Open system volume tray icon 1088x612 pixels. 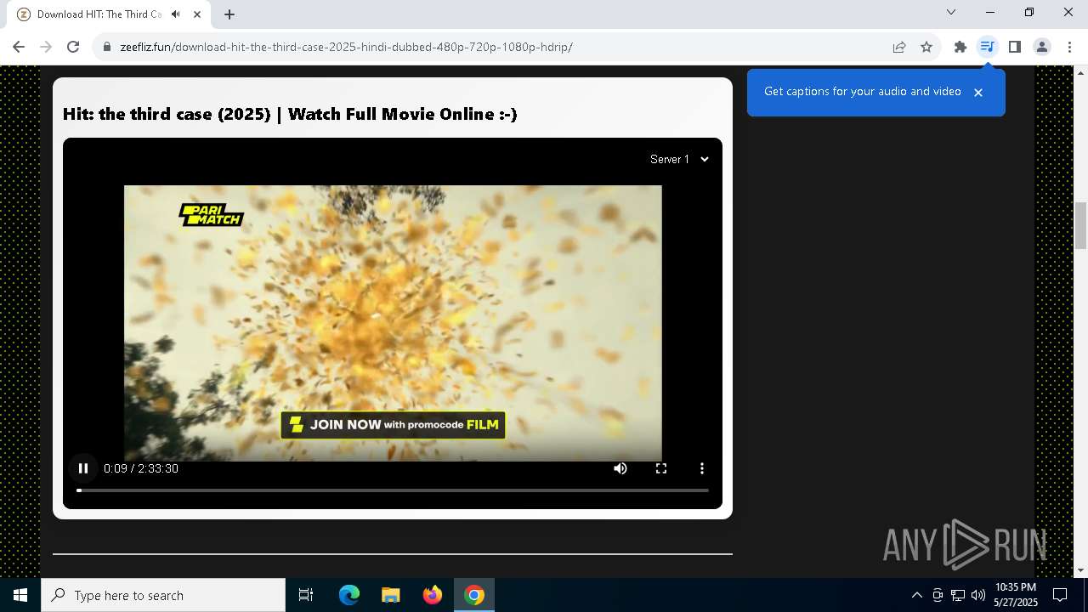[x=978, y=595]
